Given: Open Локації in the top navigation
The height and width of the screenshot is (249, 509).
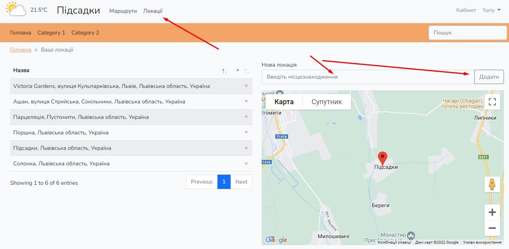Looking at the screenshot, I should pos(153,11).
